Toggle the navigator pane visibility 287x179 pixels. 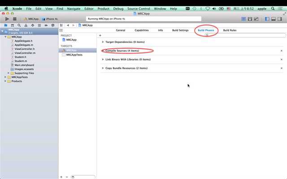coord(267,19)
